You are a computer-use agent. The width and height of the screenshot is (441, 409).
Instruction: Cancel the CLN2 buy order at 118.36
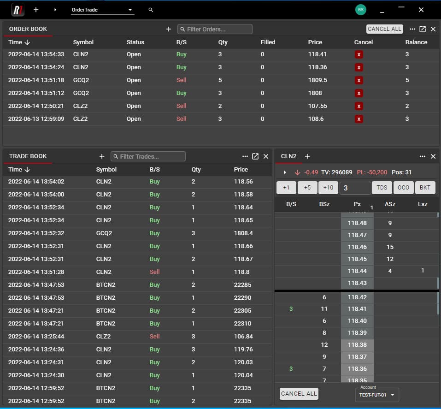coord(359,68)
